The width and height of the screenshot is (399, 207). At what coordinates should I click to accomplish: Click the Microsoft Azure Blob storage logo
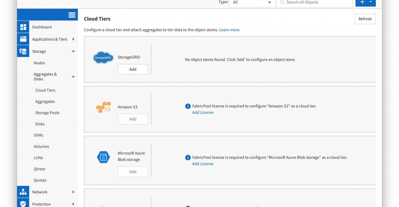[103, 157]
